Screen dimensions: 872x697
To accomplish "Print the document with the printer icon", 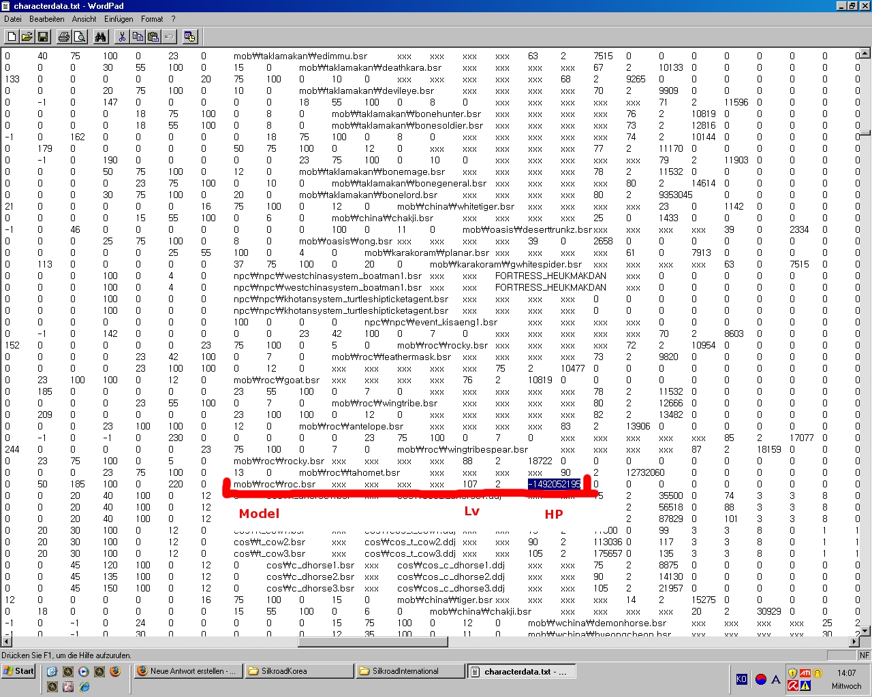I will pos(63,37).
